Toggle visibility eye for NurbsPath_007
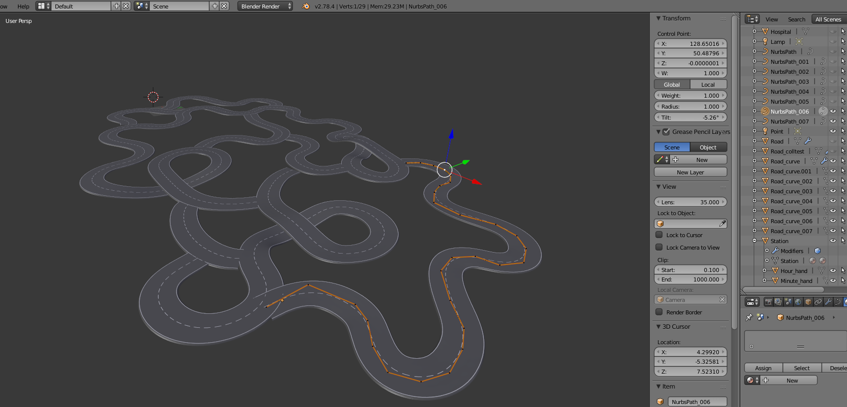Screen dimensions: 847x407 [833, 121]
